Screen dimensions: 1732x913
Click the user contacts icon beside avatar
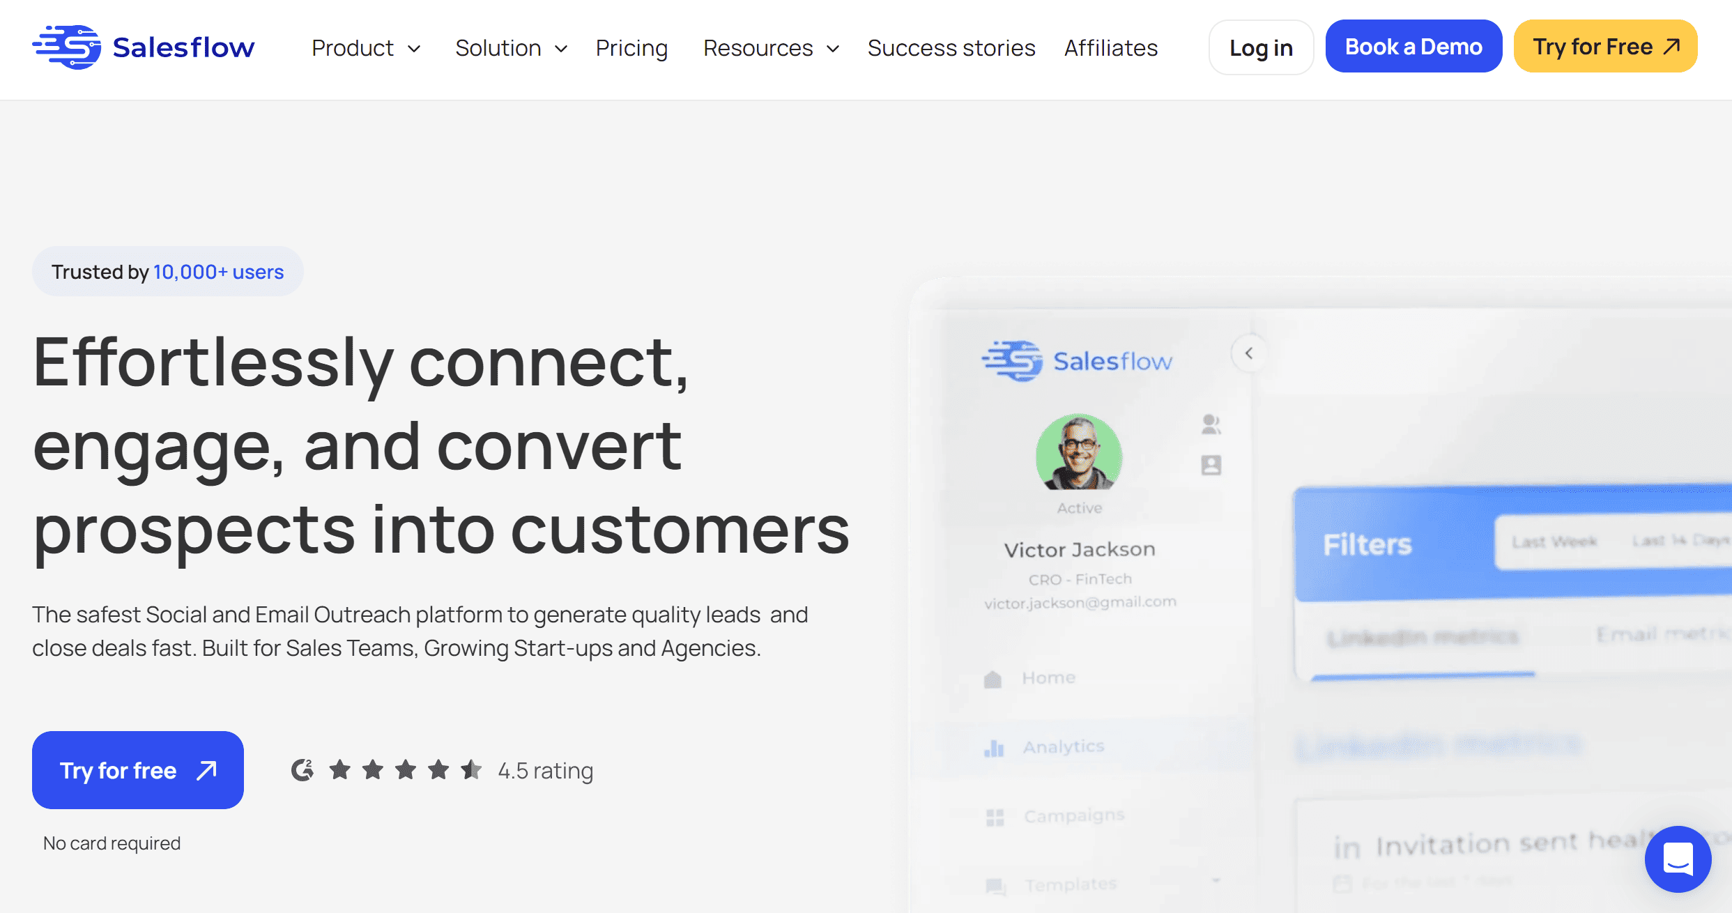pyautogui.click(x=1211, y=424)
